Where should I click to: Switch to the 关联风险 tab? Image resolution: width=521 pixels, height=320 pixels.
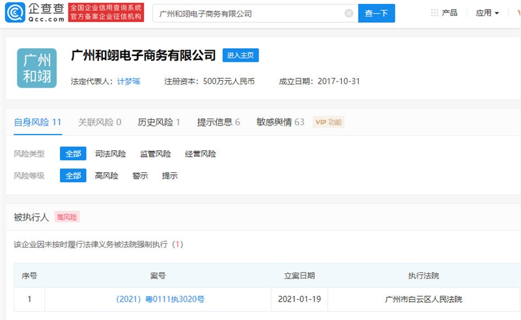coord(100,122)
